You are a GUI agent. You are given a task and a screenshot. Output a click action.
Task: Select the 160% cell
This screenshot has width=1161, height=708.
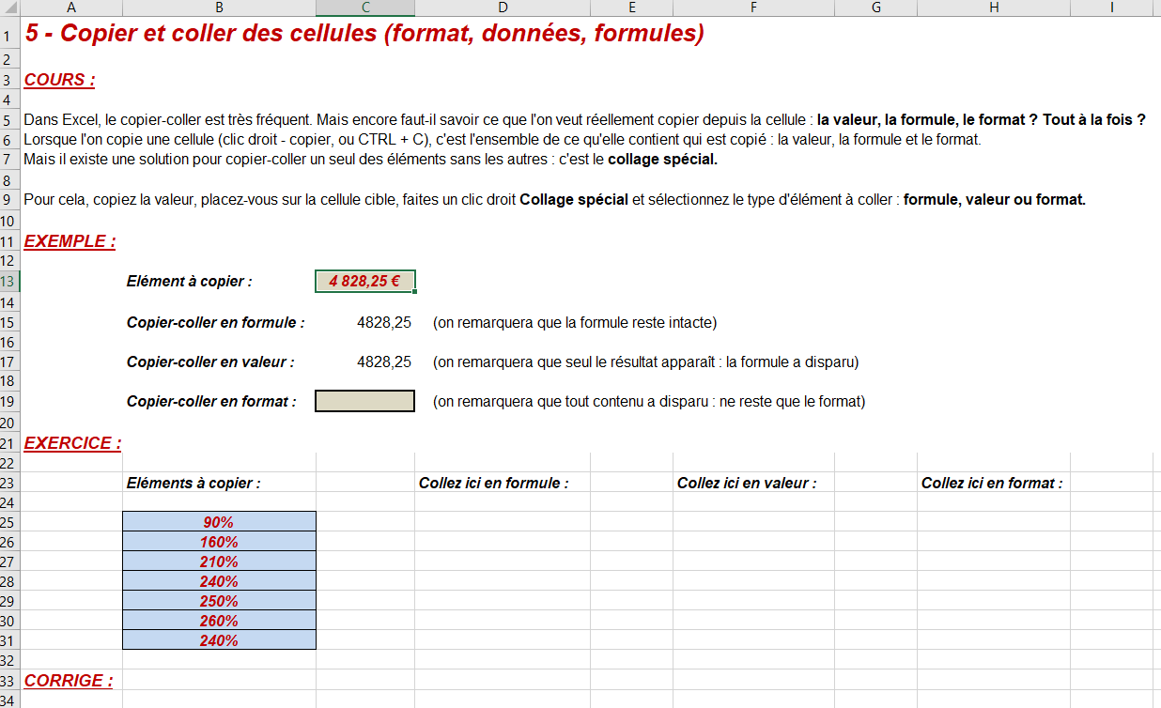(x=219, y=542)
